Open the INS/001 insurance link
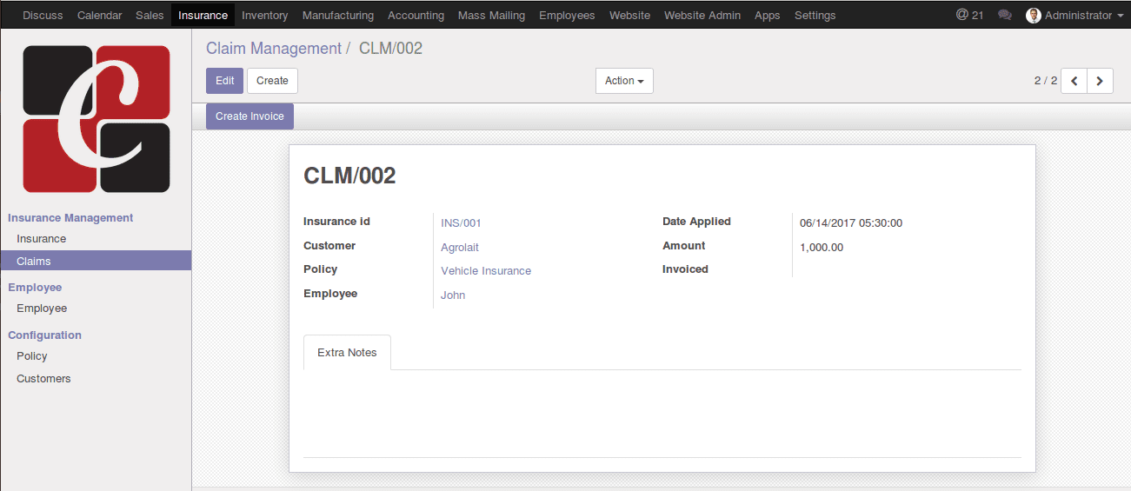Viewport: 1131px width, 491px height. pos(461,223)
